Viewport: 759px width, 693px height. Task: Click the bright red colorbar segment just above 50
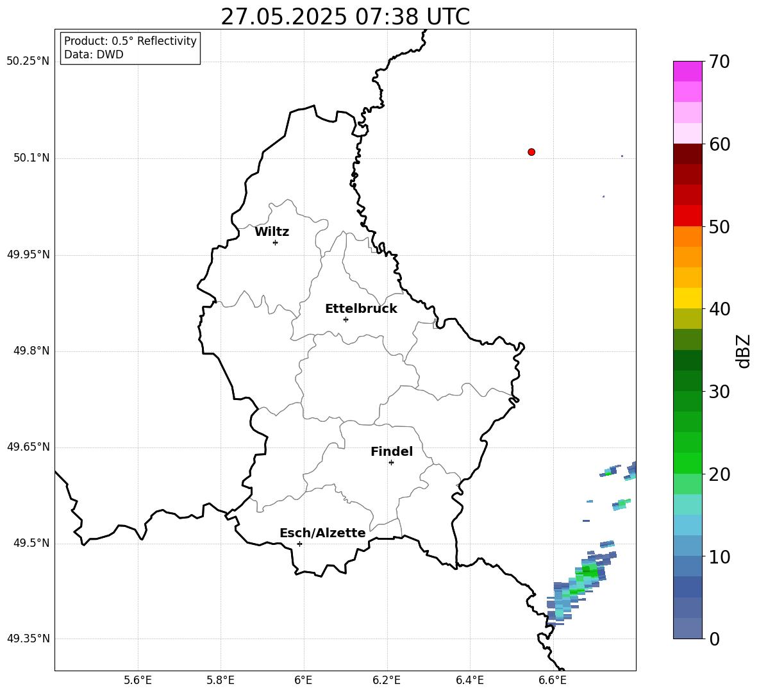click(688, 216)
